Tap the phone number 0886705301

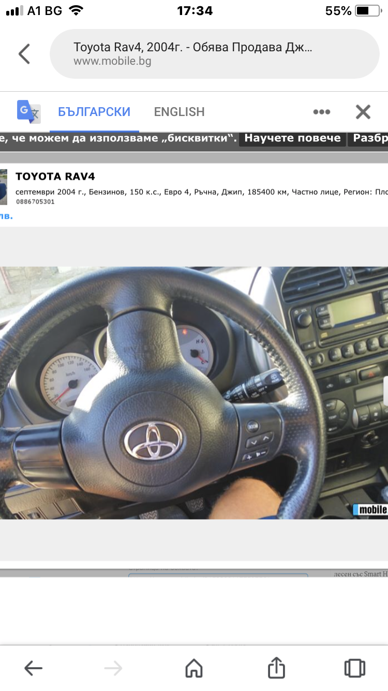[35, 202]
